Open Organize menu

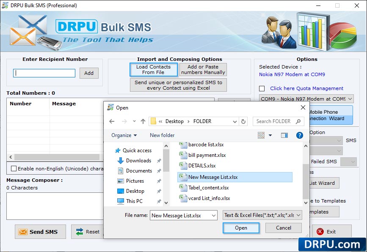coord(124,135)
